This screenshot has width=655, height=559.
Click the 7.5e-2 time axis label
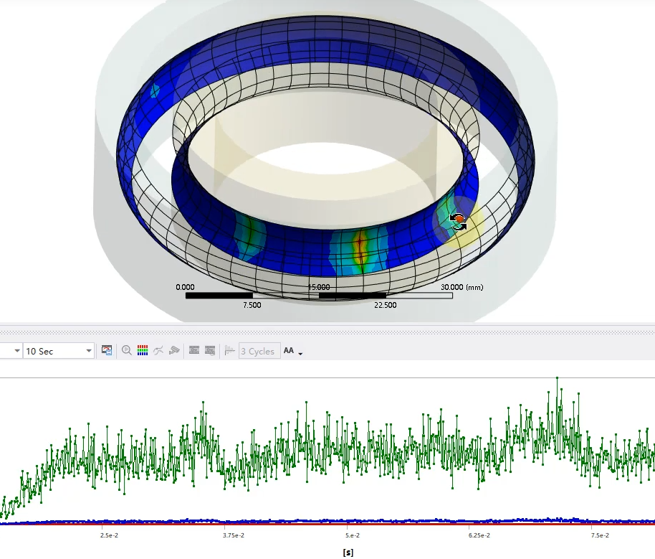point(600,535)
